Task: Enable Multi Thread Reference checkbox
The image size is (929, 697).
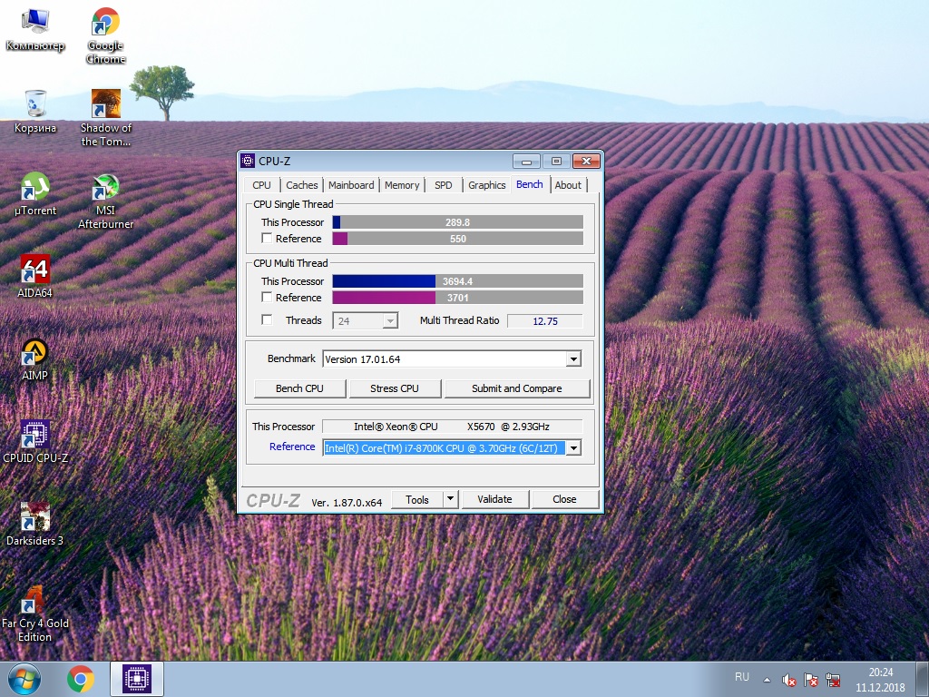Action: 267,297
